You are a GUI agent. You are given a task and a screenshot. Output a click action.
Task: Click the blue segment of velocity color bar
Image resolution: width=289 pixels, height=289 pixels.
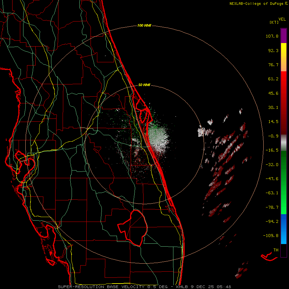pos(284,229)
